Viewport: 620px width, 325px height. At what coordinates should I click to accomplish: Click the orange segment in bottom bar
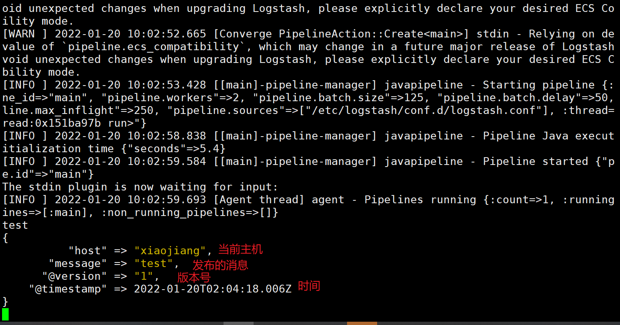pos(362,323)
